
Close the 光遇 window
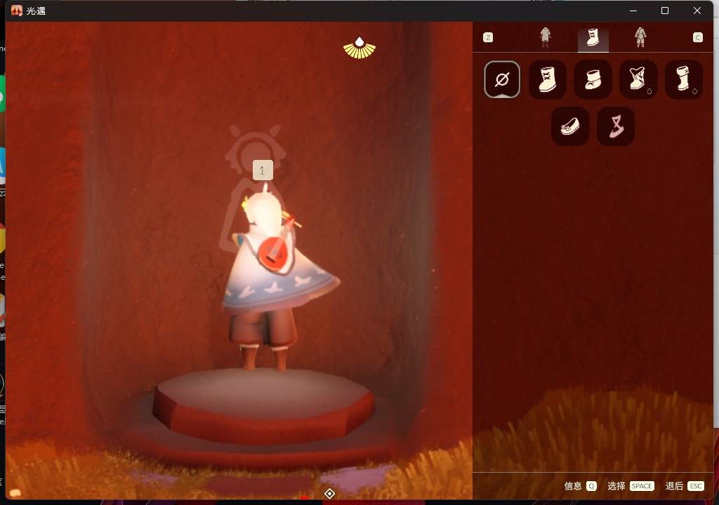click(697, 11)
